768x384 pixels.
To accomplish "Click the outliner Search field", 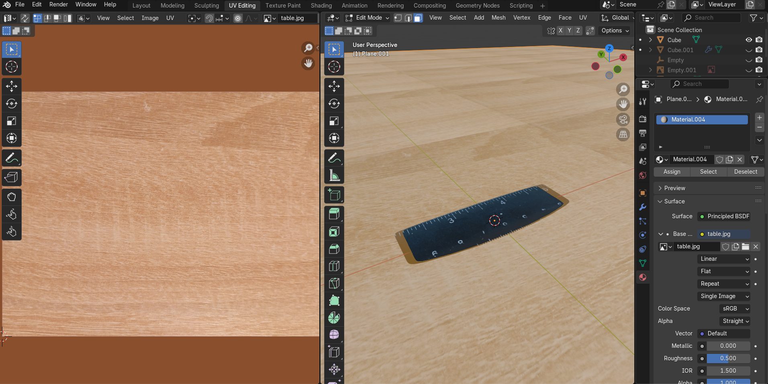I will point(711,18).
